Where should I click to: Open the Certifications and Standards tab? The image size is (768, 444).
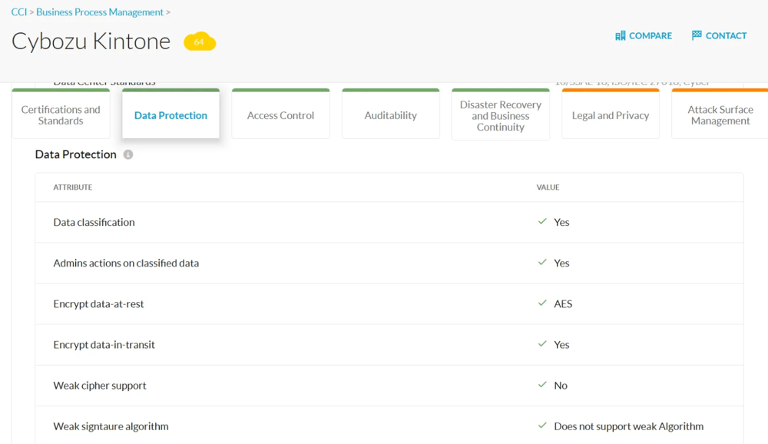tap(61, 114)
